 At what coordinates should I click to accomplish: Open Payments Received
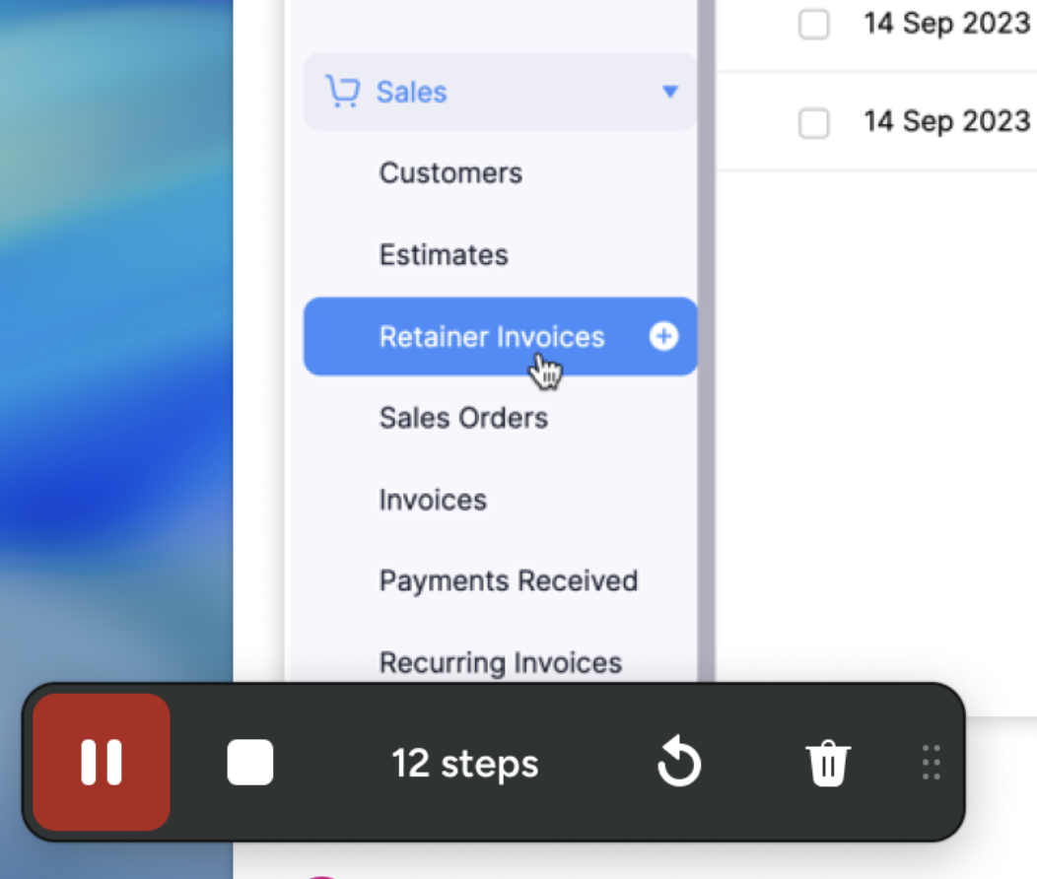coord(508,581)
